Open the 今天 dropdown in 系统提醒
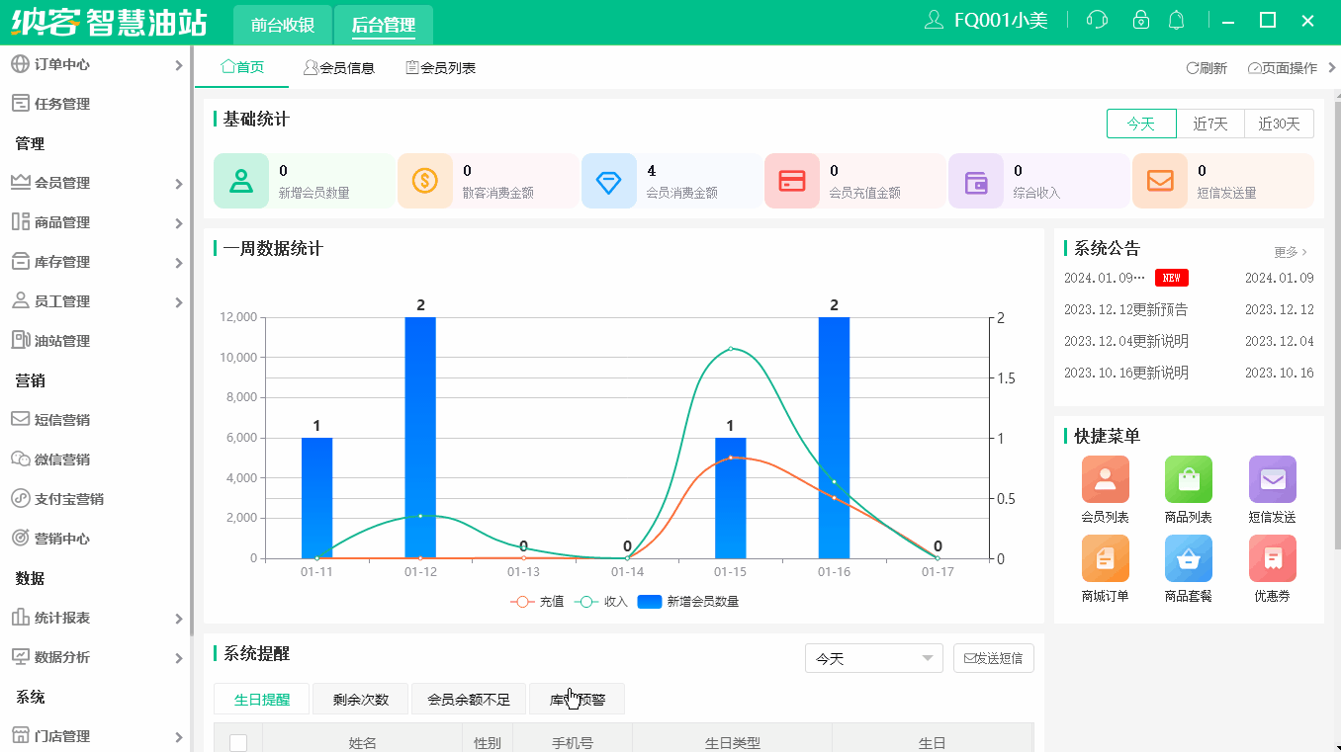The width and height of the screenshot is (1341, 752). pos(873,658)
